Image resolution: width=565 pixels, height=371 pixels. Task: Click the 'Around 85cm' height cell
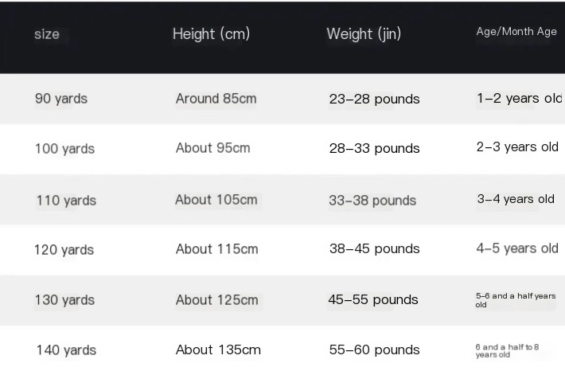(x=216, y=99)
